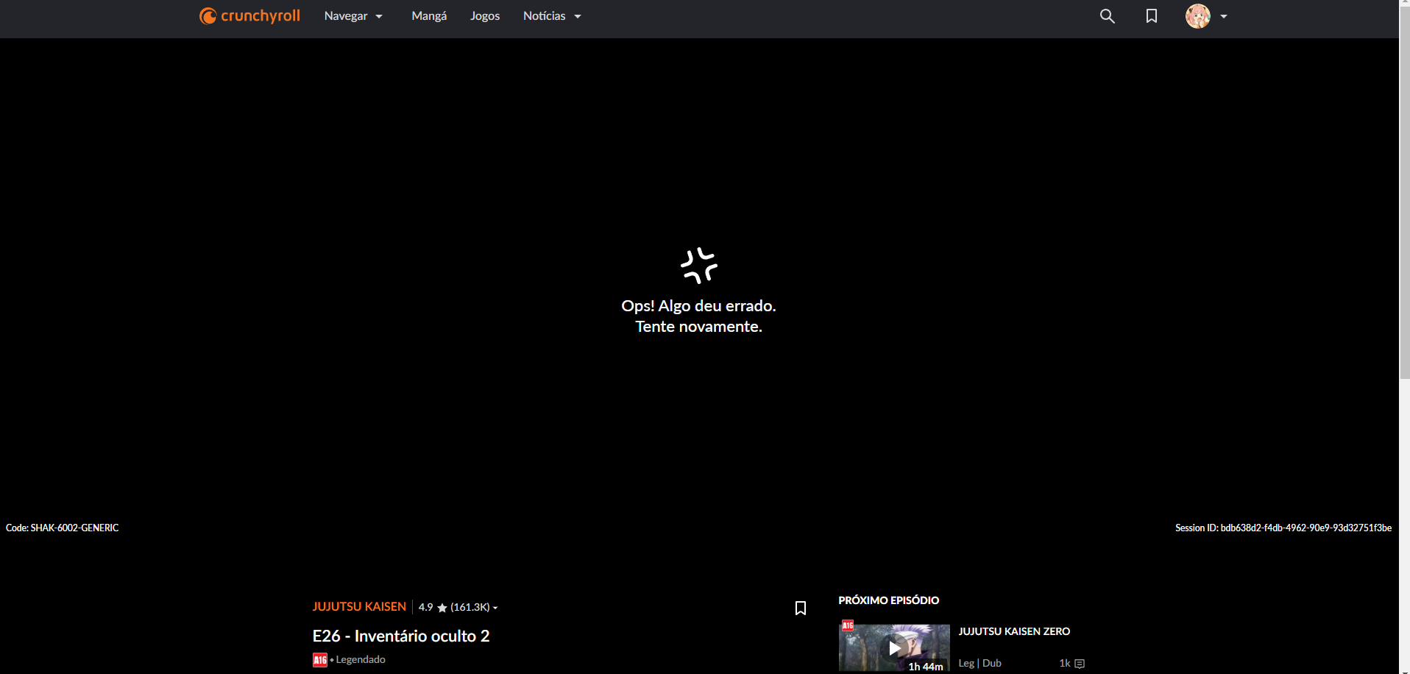Click the Crunchyroll logo
Image resolution: width=1410 pixels, height=674 pixels.
click(249, 16)
